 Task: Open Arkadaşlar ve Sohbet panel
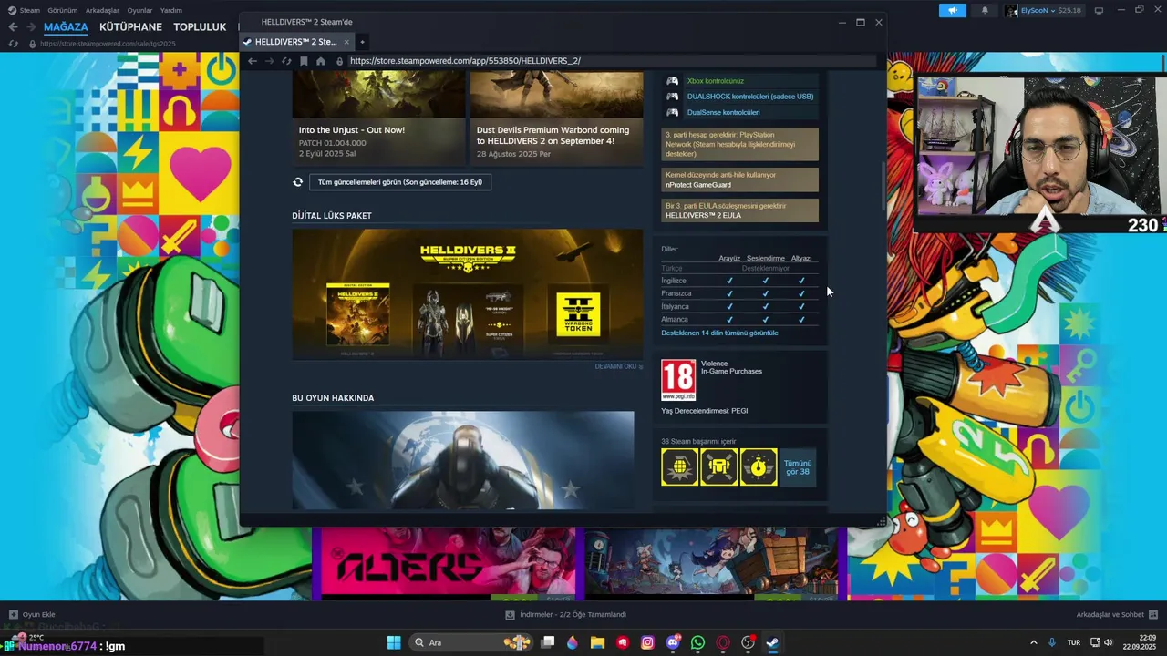tap(1117, 615)
